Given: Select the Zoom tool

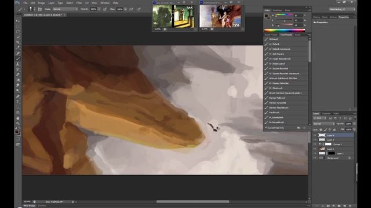Looking at the screenshot, I should point(18,123).
